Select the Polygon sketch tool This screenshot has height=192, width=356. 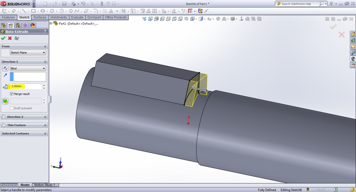coord(71,11)
